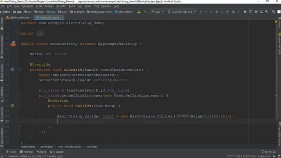Click the Make Project hammer icon
Viewport: 281px width, 158px height.
145,12
